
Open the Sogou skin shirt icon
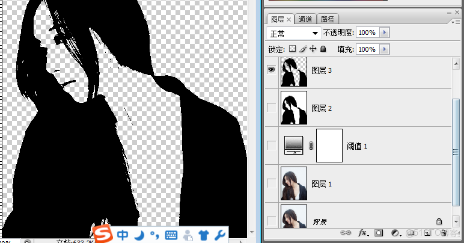pos(204,235)
